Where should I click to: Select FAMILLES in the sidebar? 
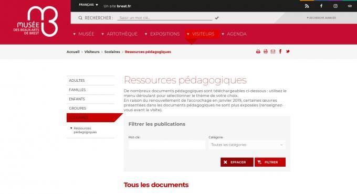coord(90,90)
